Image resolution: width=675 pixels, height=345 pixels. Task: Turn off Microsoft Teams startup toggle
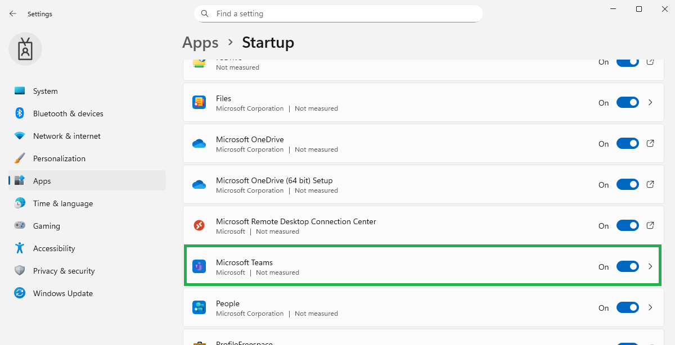[x=627, y=267]
